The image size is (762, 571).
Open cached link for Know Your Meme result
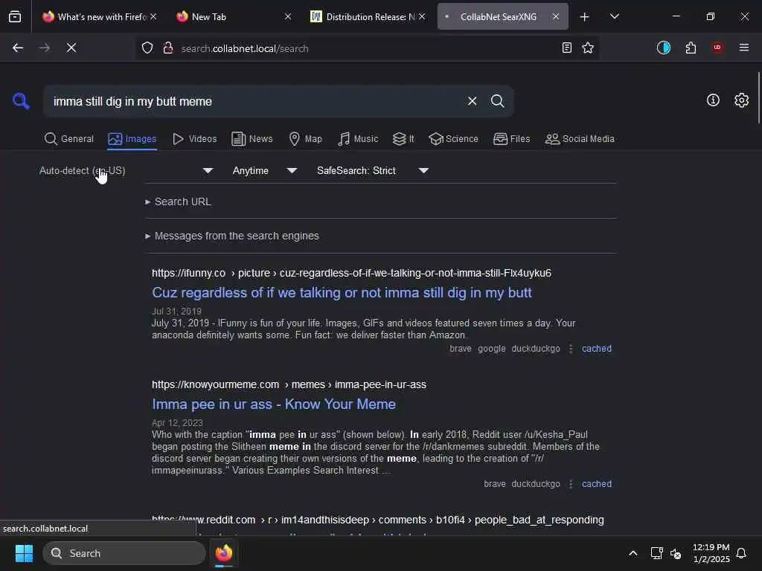tap(597, 484)
